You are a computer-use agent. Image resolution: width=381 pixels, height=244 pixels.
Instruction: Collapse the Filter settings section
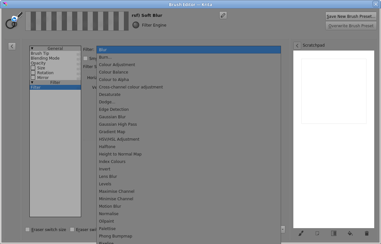pyautogui.click(x=32, y=83)
